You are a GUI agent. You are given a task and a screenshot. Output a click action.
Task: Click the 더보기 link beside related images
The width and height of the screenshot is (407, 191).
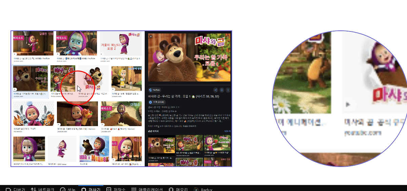coord(228,131)
